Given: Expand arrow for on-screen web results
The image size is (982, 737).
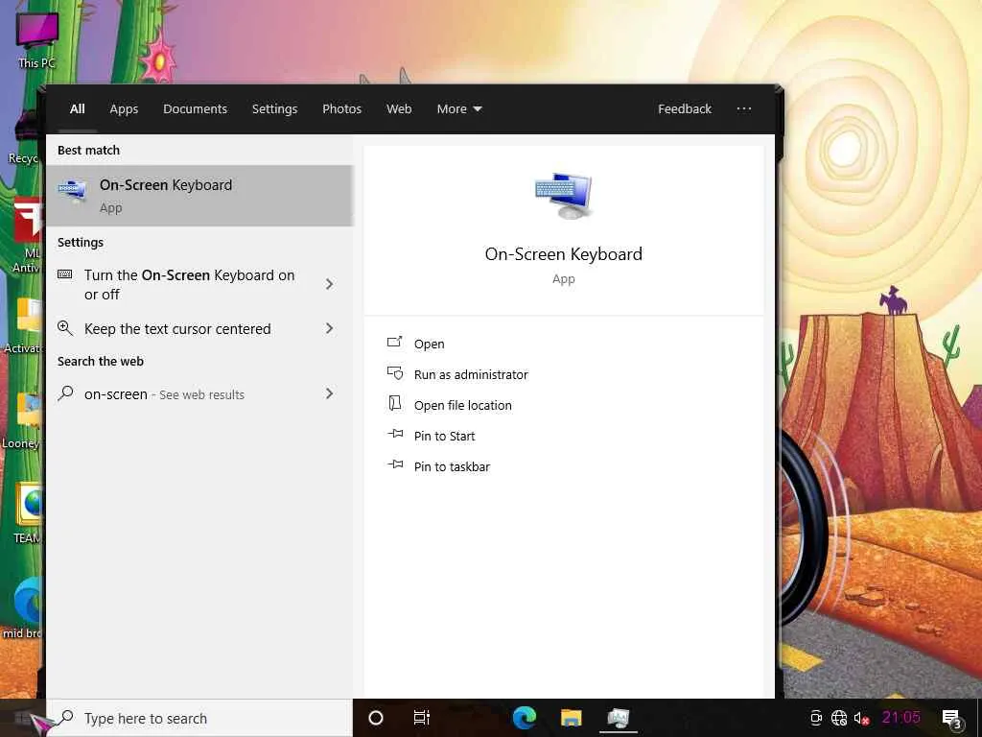Looking at the screenshot, I should pos(330,393).
